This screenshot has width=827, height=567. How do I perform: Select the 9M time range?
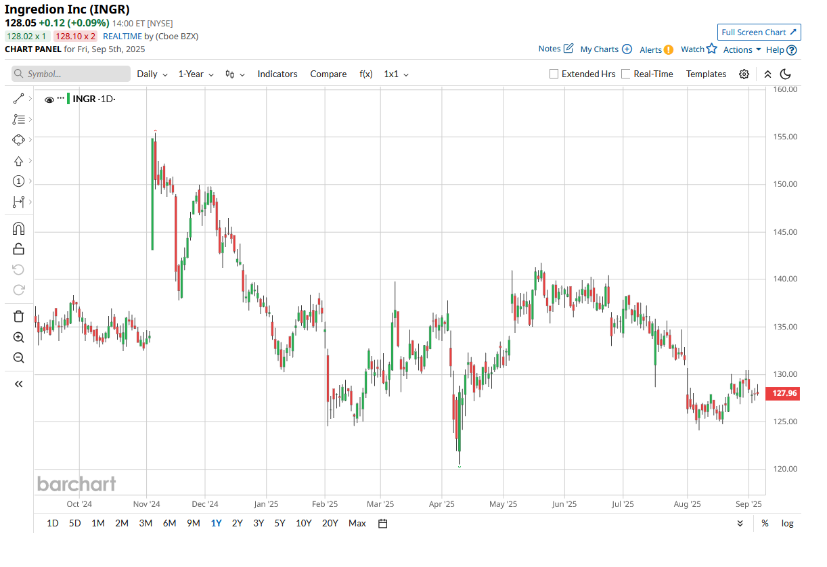pyautogui.click(x=194, y=523)
